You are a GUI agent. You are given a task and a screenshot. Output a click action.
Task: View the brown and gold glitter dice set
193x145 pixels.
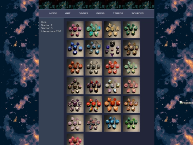tap(131, 48)
